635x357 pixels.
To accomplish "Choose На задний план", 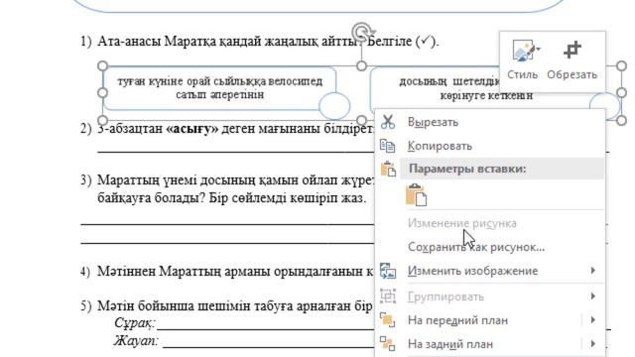I will click(x=450, y=344).
